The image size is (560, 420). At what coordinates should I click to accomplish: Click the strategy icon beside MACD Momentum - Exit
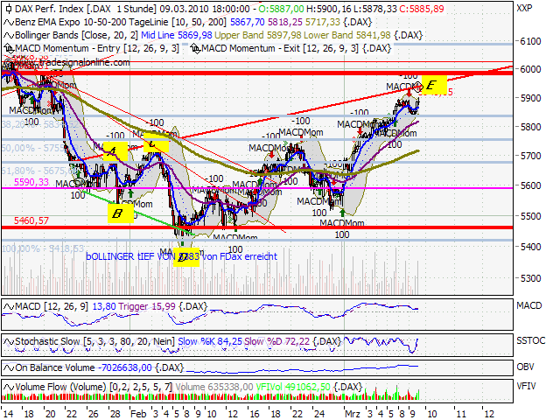(195, 49)
